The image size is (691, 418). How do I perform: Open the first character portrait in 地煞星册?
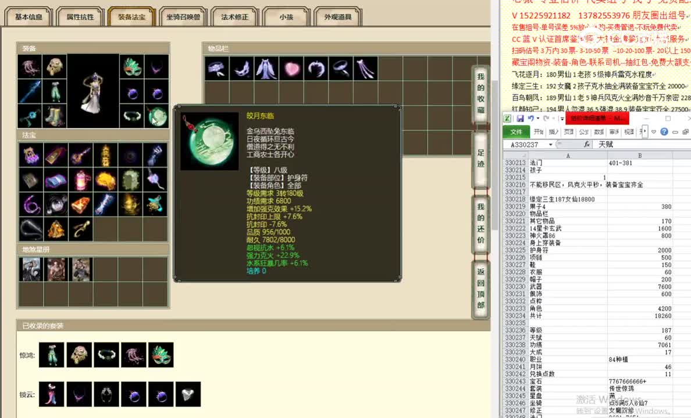(x=31, y=268)
